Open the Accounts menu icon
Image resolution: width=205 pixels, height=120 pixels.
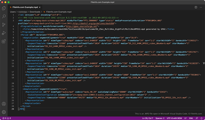click(4, 104)
